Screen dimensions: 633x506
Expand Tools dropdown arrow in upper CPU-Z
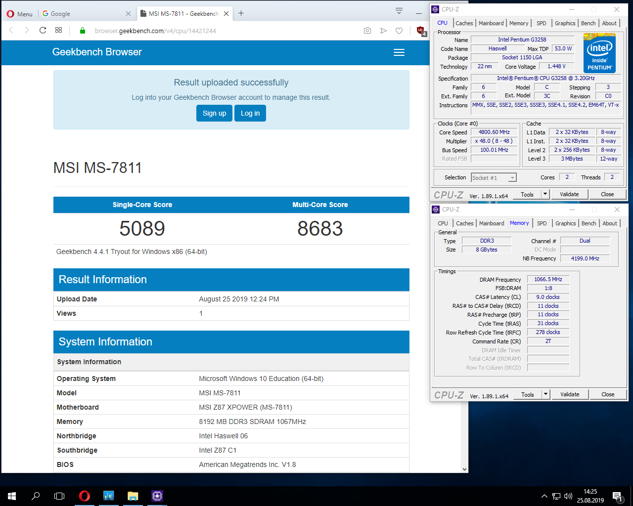545,194
